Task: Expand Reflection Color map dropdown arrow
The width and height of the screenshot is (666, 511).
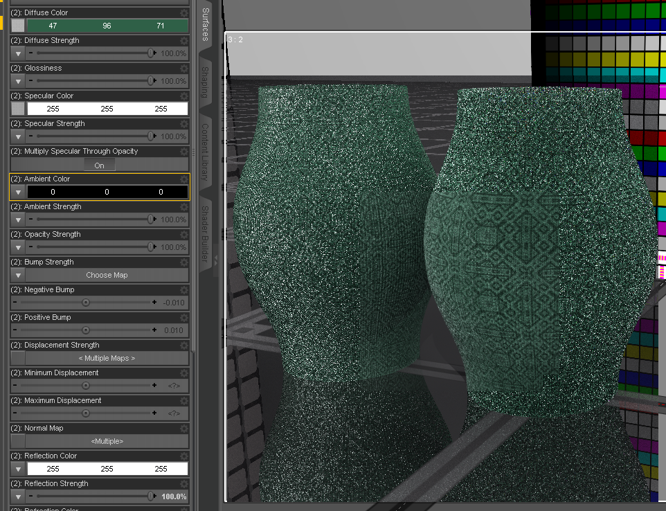Action: pos(18,469)
